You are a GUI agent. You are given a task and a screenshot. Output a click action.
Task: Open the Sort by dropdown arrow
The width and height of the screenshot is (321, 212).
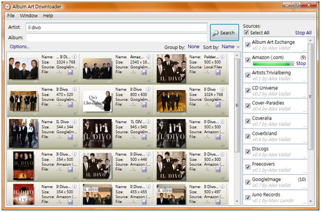238,47
